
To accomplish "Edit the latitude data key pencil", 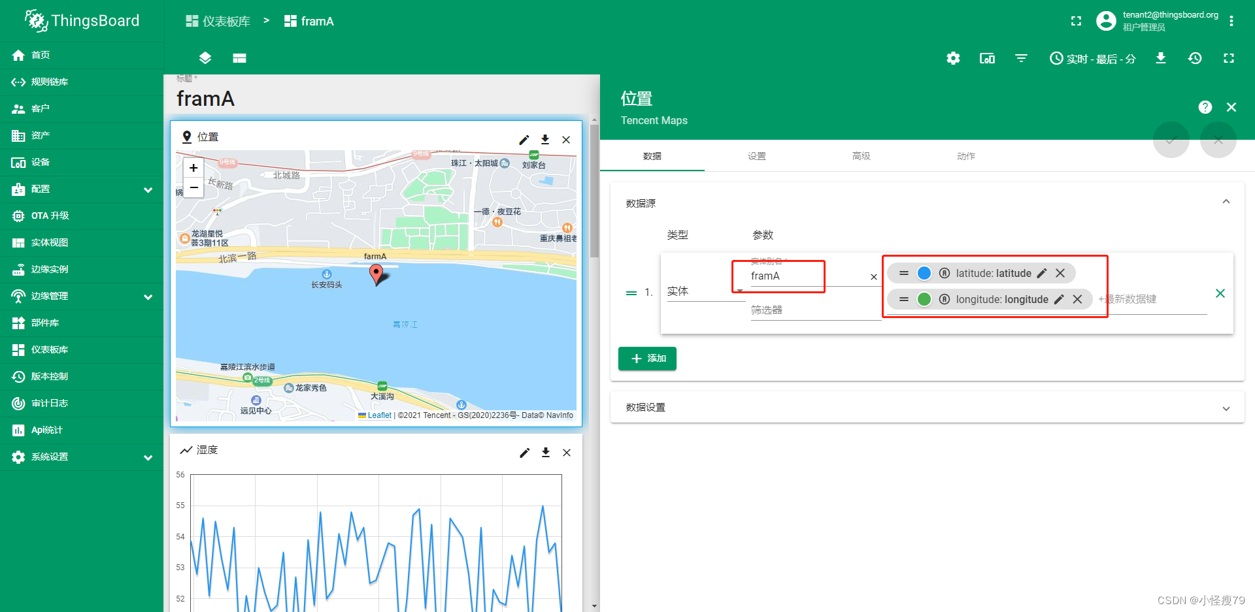I will pos(1041,273).
